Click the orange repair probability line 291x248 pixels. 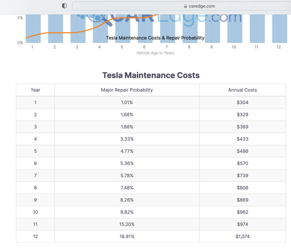[66, 33]
